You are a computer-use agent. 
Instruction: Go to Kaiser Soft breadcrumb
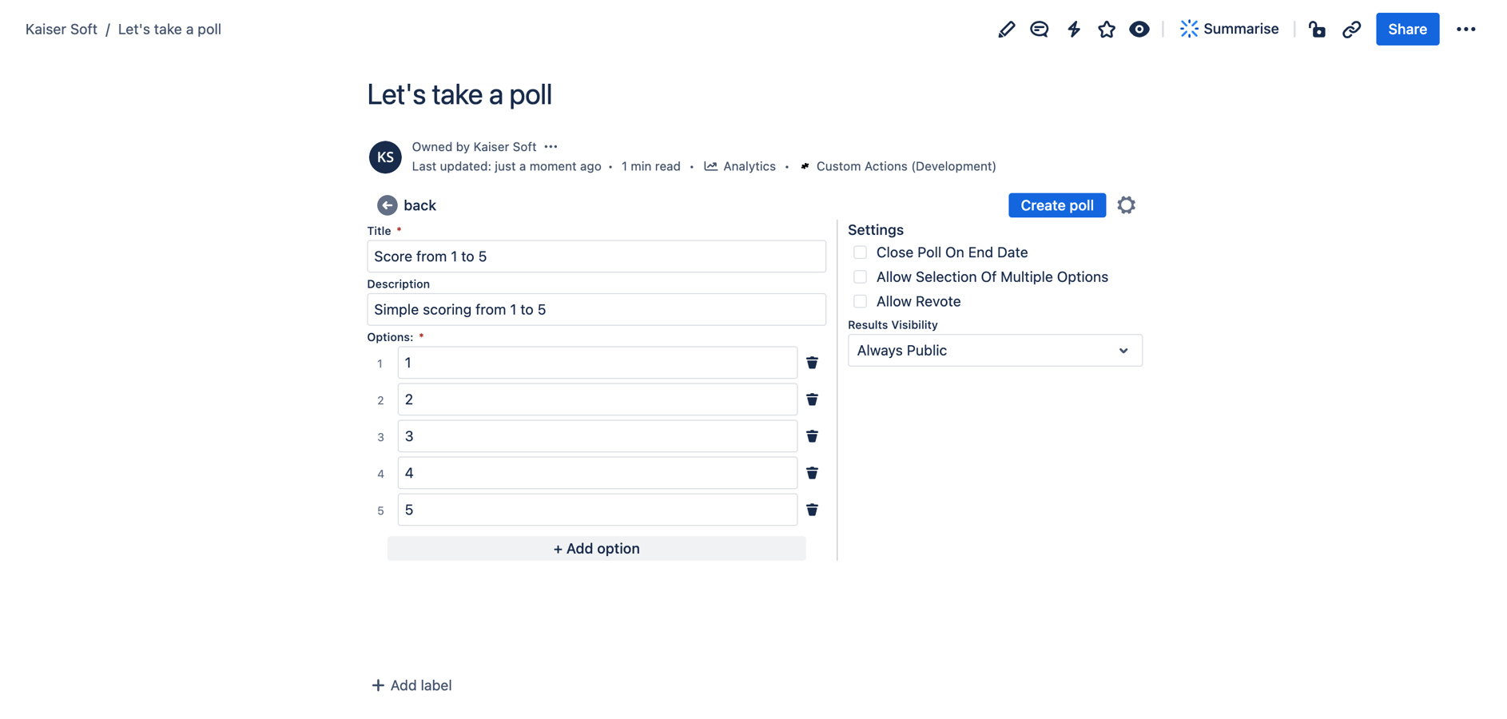(61, 30)
